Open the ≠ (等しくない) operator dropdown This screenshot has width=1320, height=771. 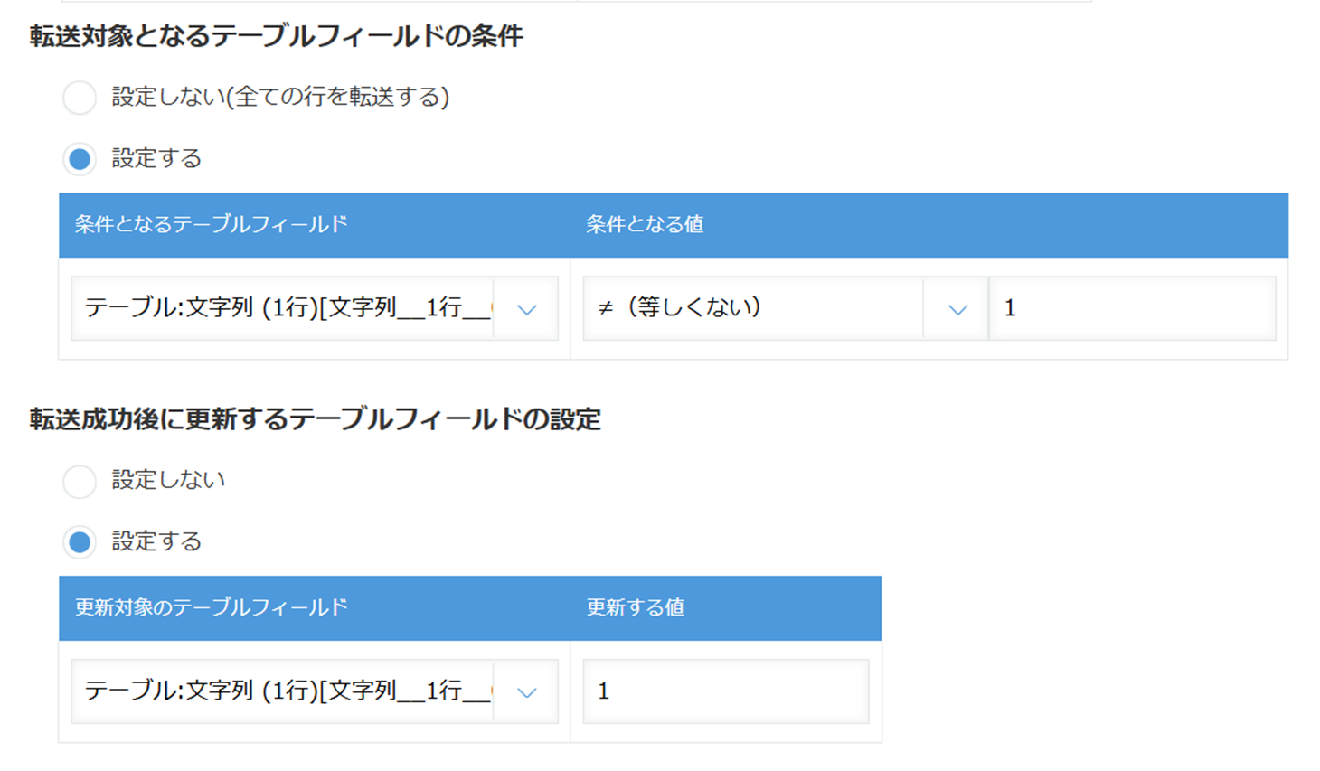(x=785, y=309)
